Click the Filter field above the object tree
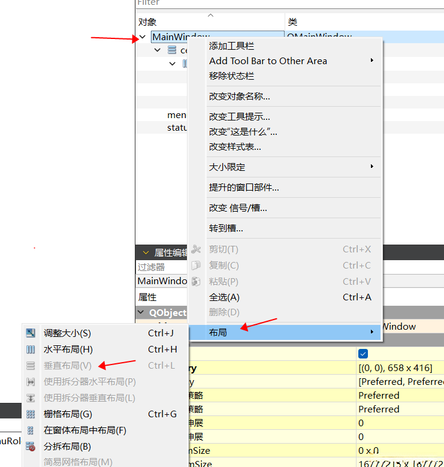Viewport: 444px width, 467px height. [290, 4]
